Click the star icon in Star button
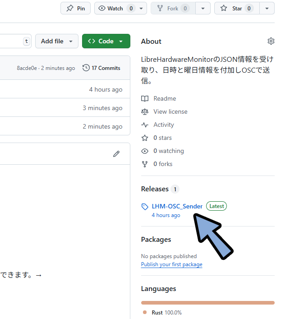Image resolution: width=290 pixels, height=319 pixels. 224,8
